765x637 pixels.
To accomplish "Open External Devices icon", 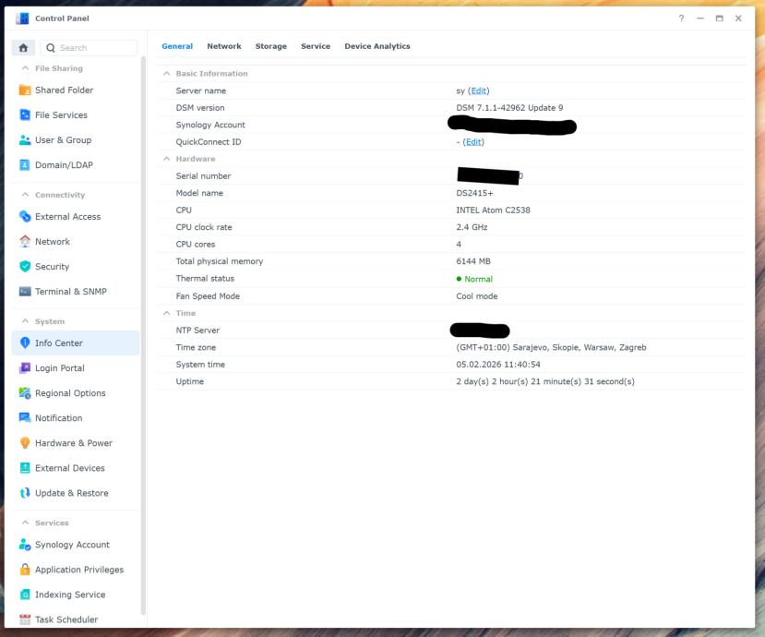I will (25, 468).
